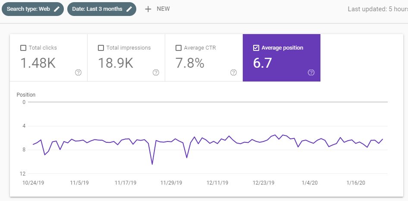Click the 7.8% average CTR value
The height and width of the screenshot is (201, 408).
190,63
